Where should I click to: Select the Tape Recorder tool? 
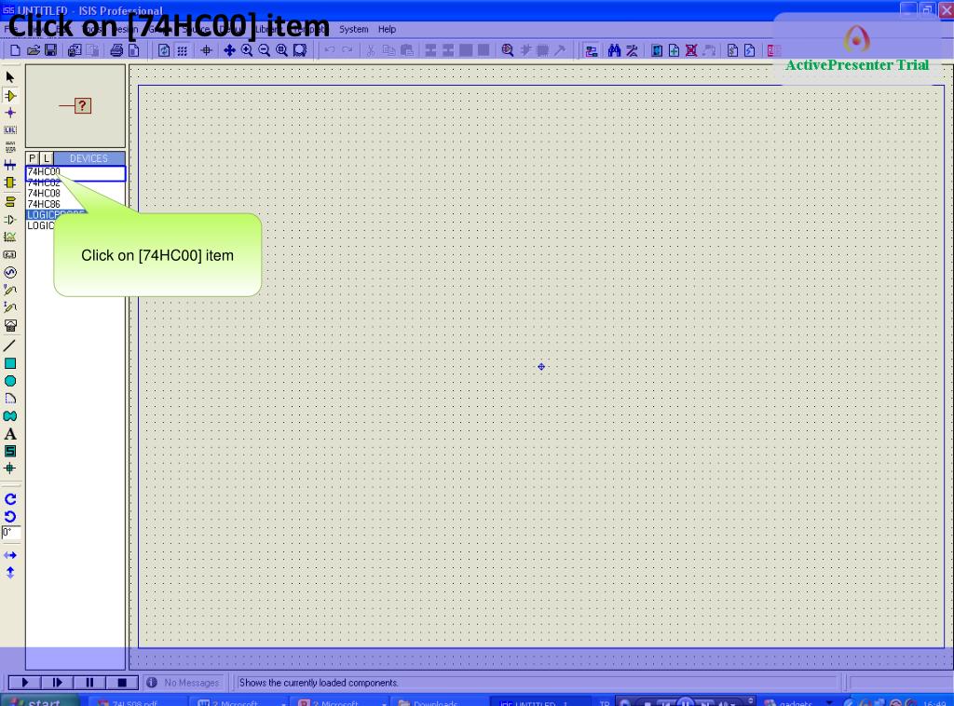[x=10, y=255]
